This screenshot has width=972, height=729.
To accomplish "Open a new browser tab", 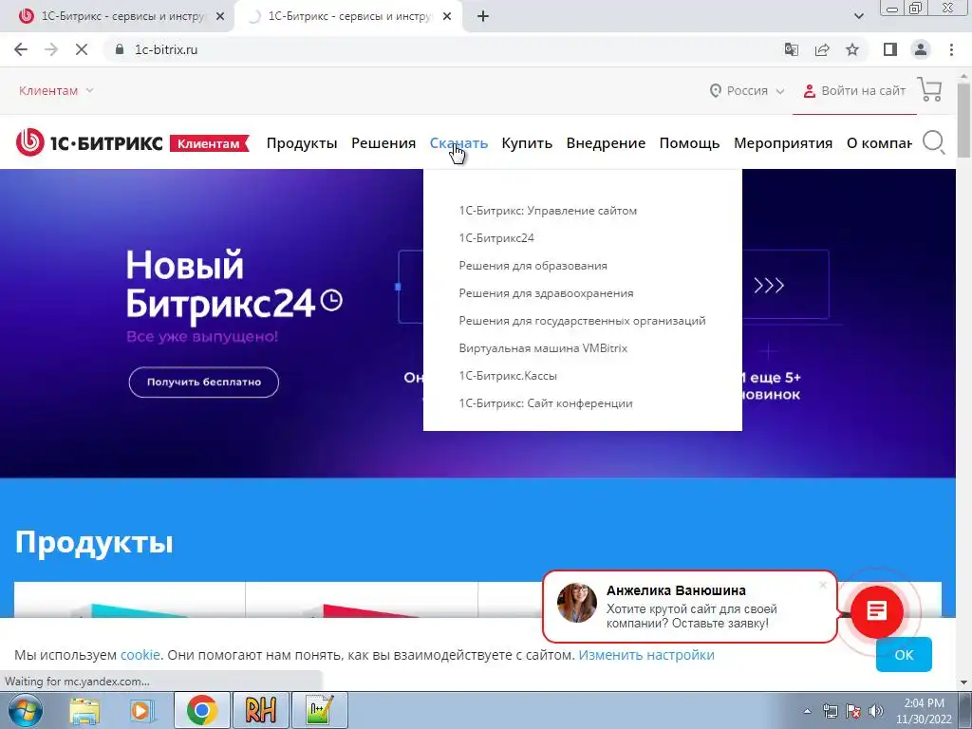I will click(x=483, y=16).
